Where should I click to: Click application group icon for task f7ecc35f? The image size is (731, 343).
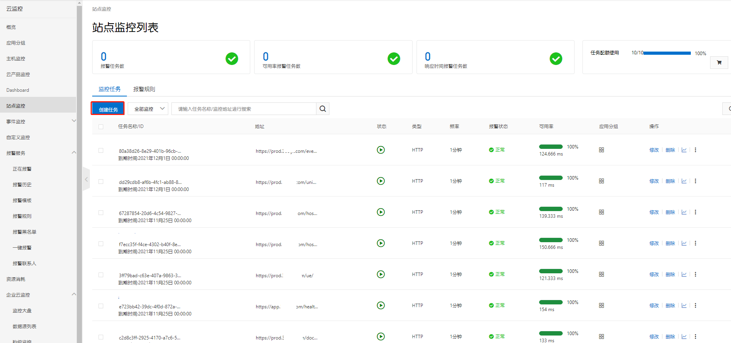click(601, 243)
